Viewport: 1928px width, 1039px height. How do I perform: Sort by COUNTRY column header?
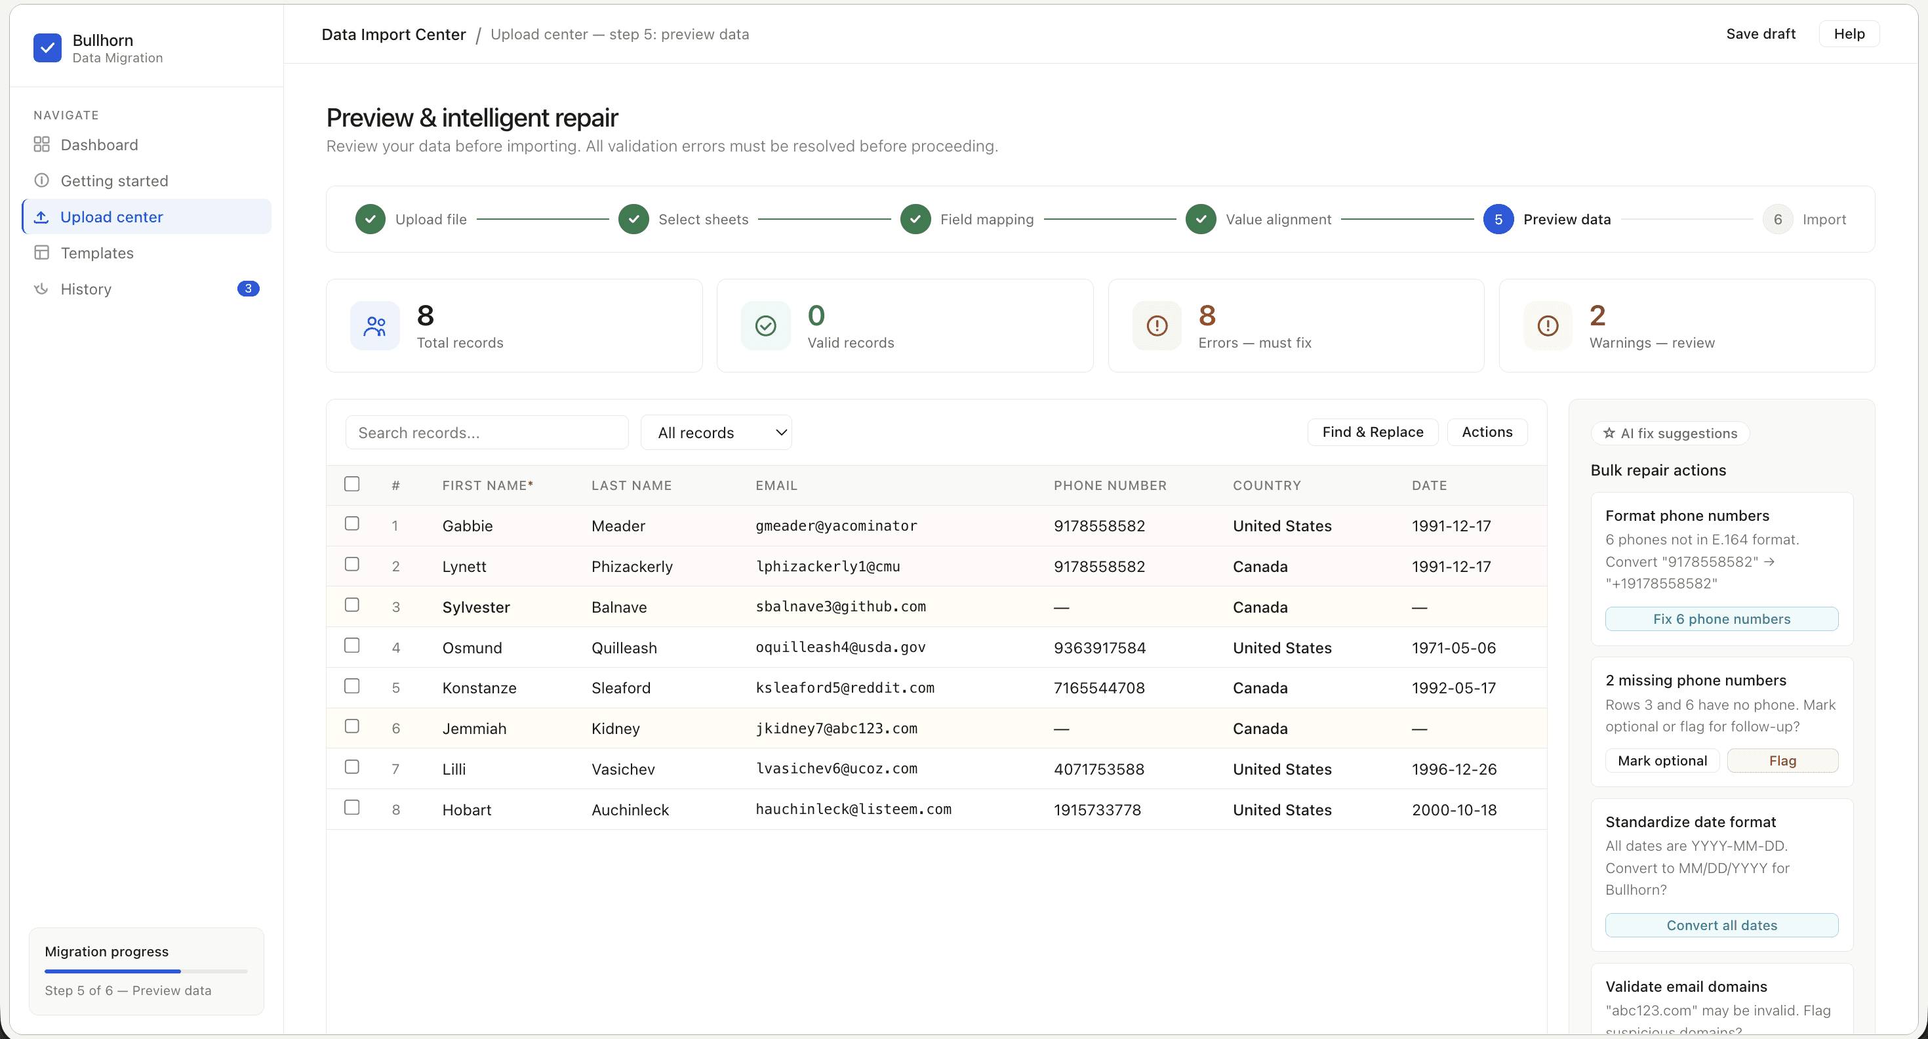(x=1266, y=485)
